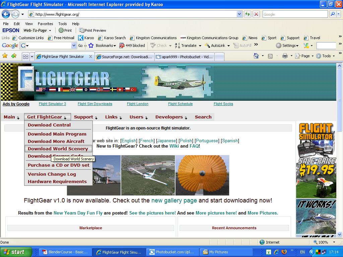
Task: Click Google toolbar Settings icon
Action: [278, 46]
